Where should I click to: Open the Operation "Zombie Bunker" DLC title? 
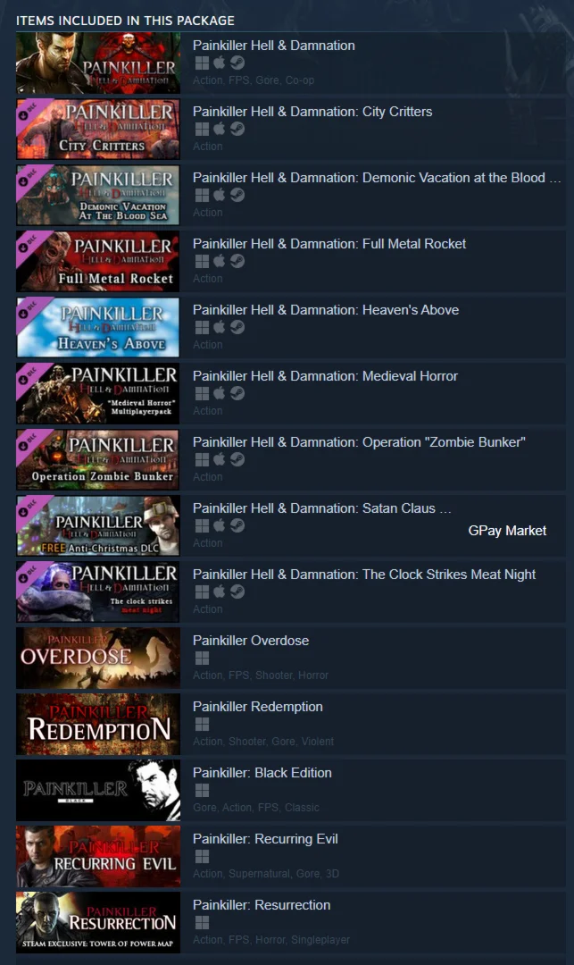359,442
